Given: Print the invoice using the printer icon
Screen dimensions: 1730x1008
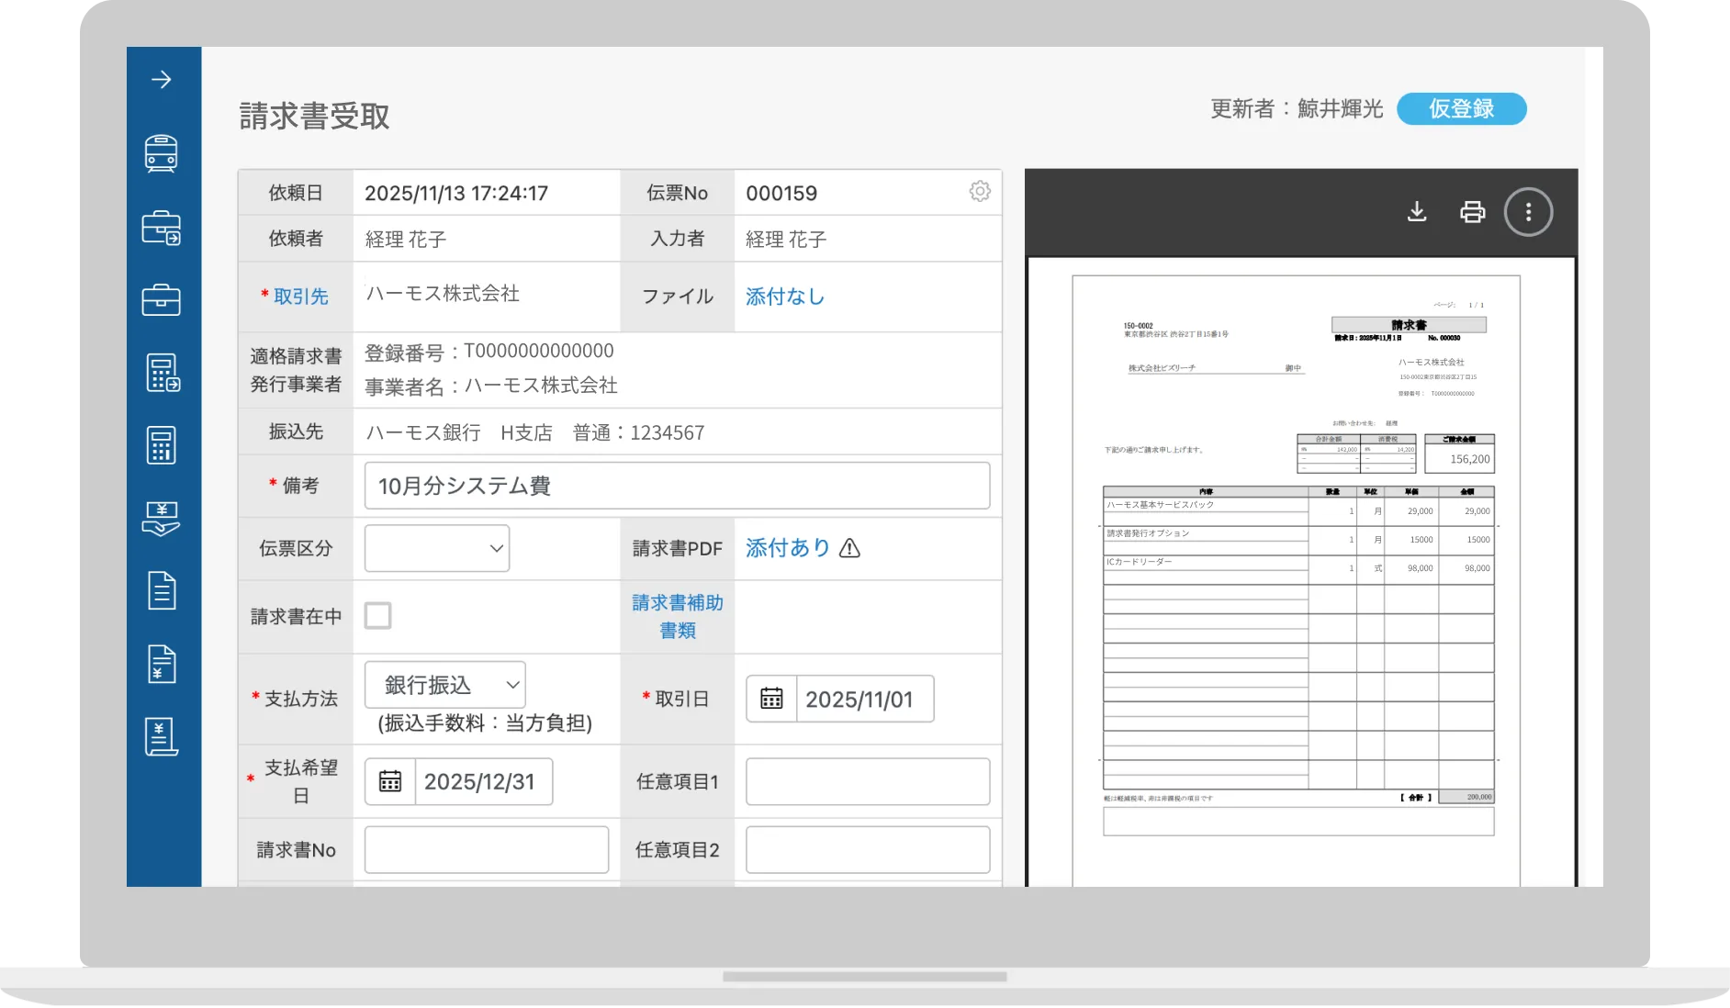Looking at the screenshot, I should click(x=1472, y=212).
